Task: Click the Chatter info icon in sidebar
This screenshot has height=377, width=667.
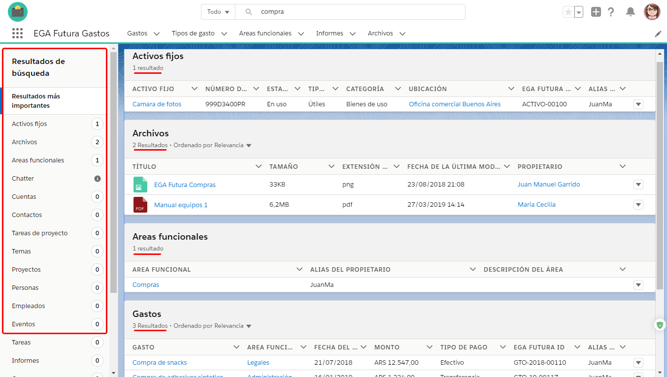Action: pyautogui.click(x=98, y=179)
